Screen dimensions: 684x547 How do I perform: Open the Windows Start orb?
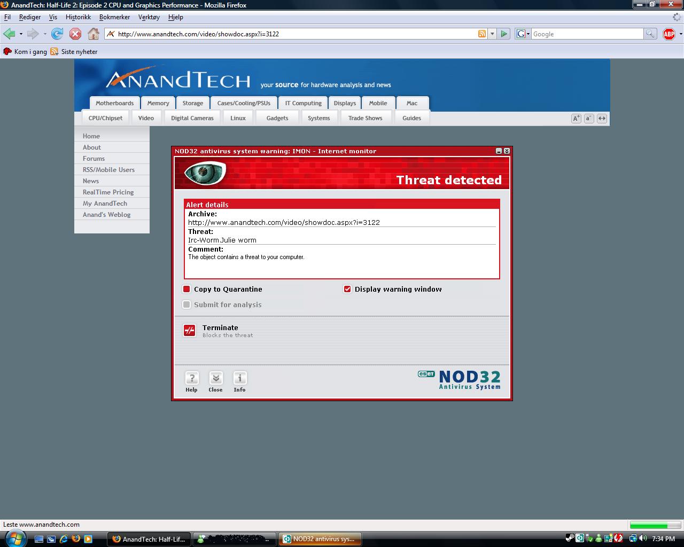pos(15,538)
